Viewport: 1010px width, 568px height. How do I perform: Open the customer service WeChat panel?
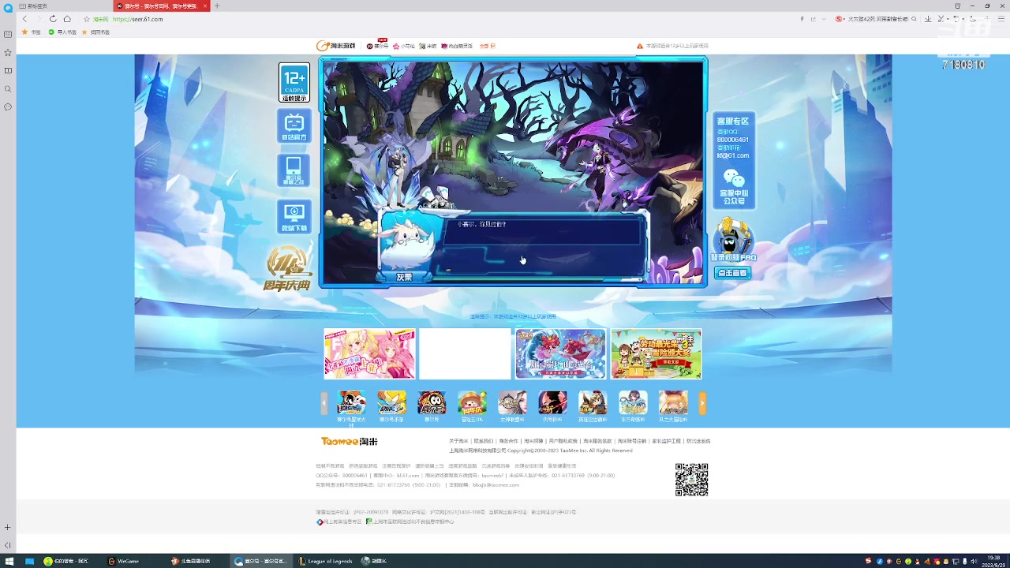tap(734, 161)
